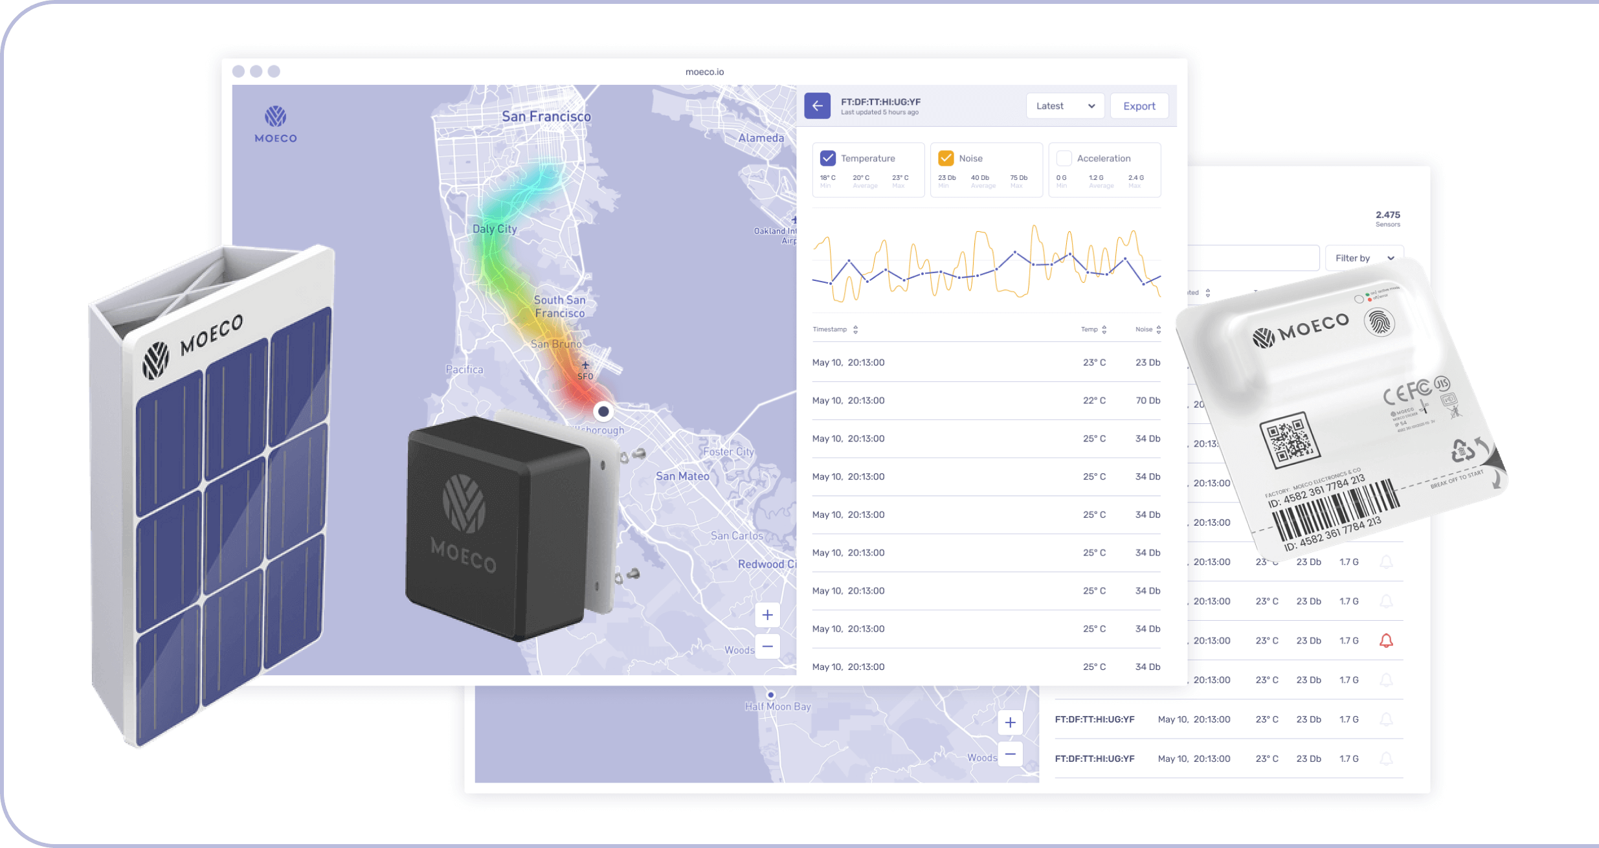Screen dimensions: 1599x848
Task: Click the 2.475 Sensors count
Action: pyautogui.click(x=1387, y=219)
